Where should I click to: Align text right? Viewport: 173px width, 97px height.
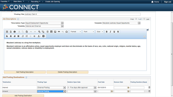click(15, 36)
